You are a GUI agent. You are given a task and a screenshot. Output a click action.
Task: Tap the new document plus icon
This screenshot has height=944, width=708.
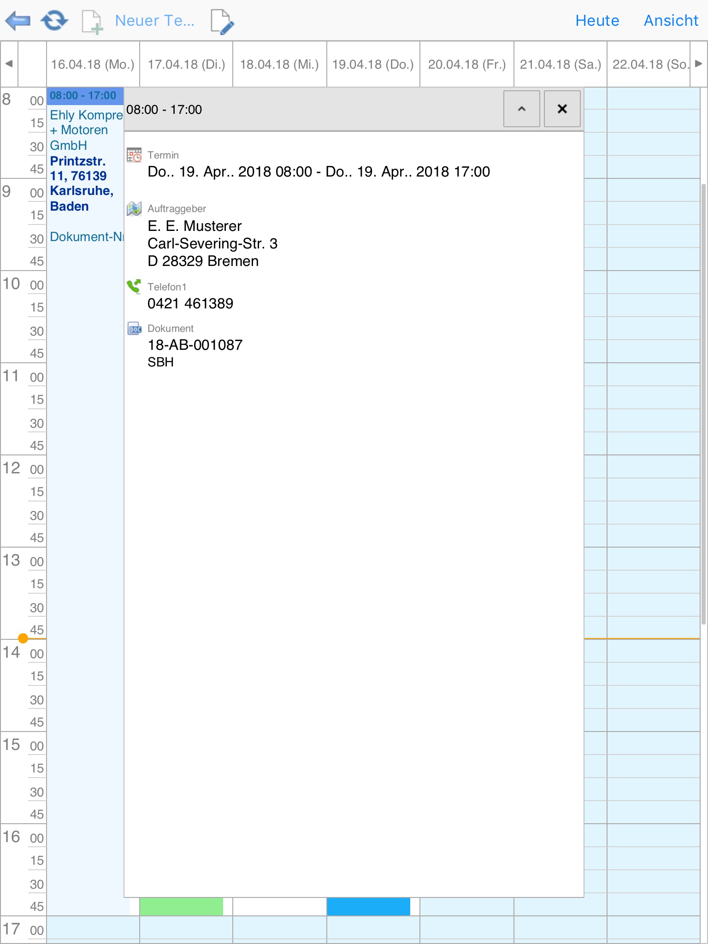coord(92,22)
